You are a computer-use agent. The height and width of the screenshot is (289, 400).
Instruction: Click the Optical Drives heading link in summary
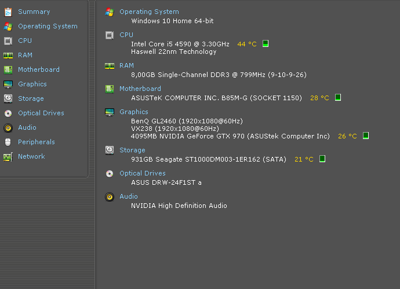(x=143, y=173)
